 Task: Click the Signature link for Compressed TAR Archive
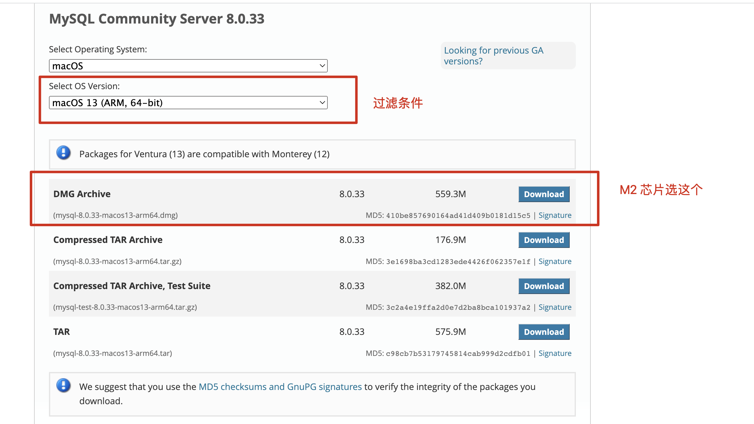click(x=555, y=261)
